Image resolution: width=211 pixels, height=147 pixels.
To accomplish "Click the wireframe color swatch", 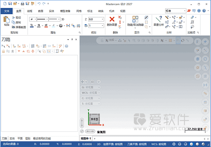I will click(x=32, y=26).
